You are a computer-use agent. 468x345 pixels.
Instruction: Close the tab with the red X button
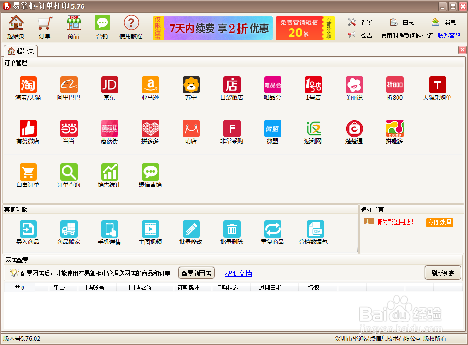click(x=462, y=50)
